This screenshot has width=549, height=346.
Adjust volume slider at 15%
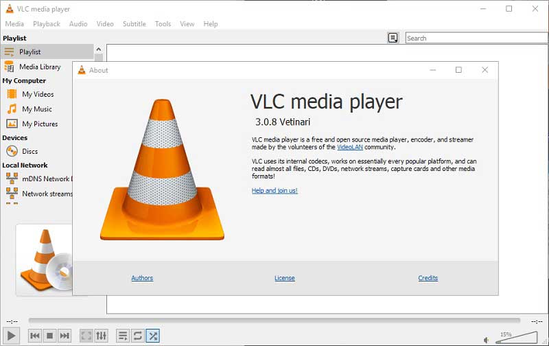pos(517,337)
